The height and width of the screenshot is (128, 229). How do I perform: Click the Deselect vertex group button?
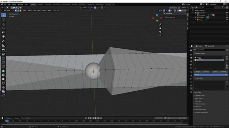point(223,72)
